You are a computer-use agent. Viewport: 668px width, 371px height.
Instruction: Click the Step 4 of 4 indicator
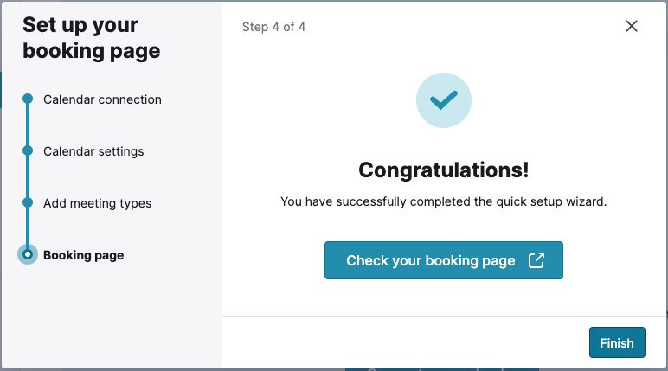tap(273, 27)
